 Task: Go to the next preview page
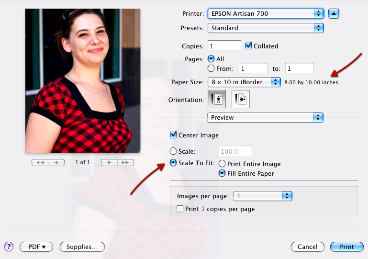(109, 163)
